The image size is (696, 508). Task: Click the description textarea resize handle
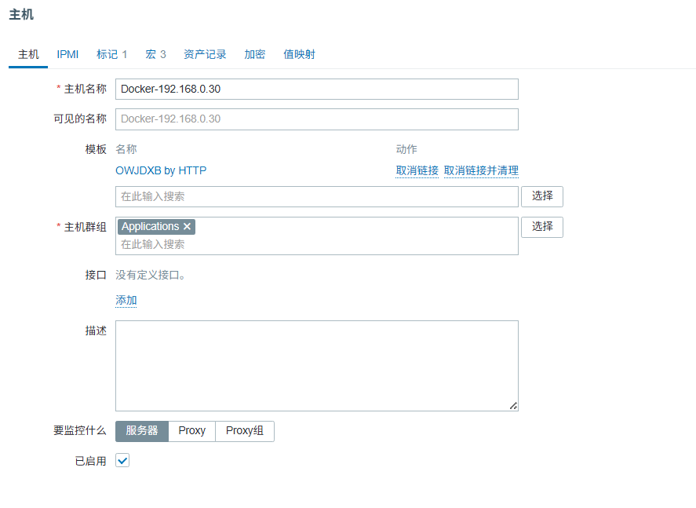pyautogui.click(x=514, y=406)
